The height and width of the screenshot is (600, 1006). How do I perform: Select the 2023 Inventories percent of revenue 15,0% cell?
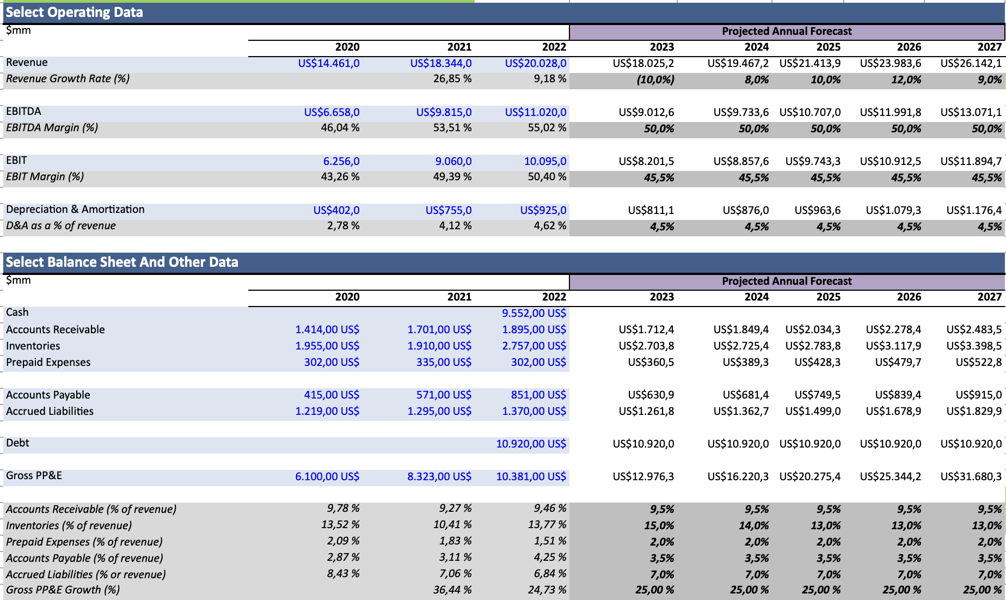[x=659, y=525]
